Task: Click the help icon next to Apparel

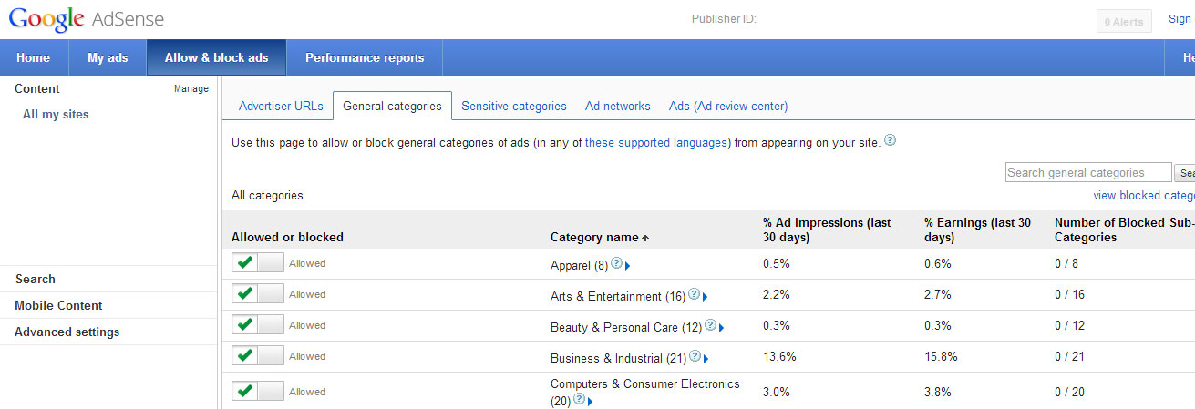Action: coord(616,263)
